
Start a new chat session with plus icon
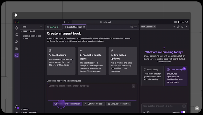pos(174,27)
